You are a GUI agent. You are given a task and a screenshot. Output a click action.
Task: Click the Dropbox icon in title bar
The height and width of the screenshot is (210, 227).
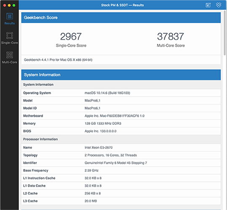(x=219, y=5)
